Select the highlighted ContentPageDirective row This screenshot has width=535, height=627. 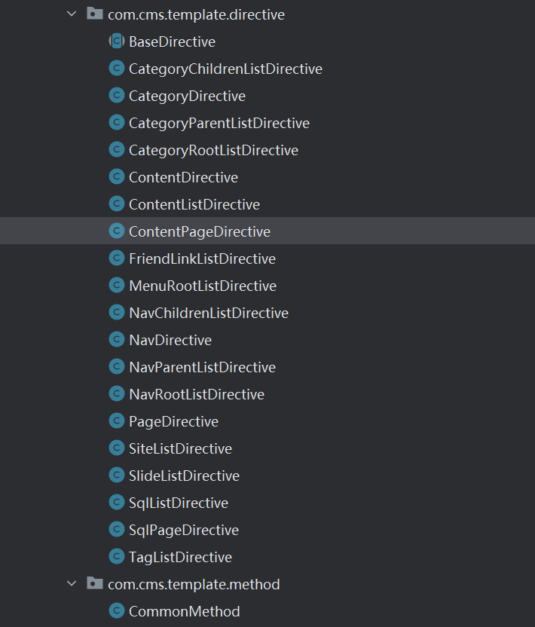[x=267, y=231]
